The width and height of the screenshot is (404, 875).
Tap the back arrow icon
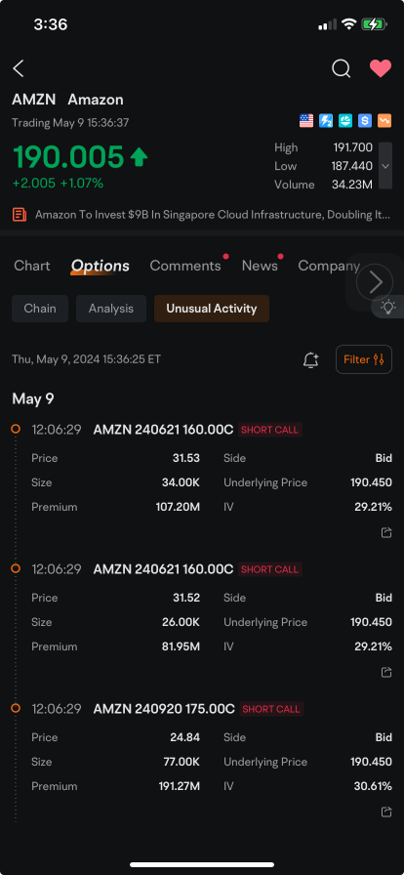(x=19, y=68)
